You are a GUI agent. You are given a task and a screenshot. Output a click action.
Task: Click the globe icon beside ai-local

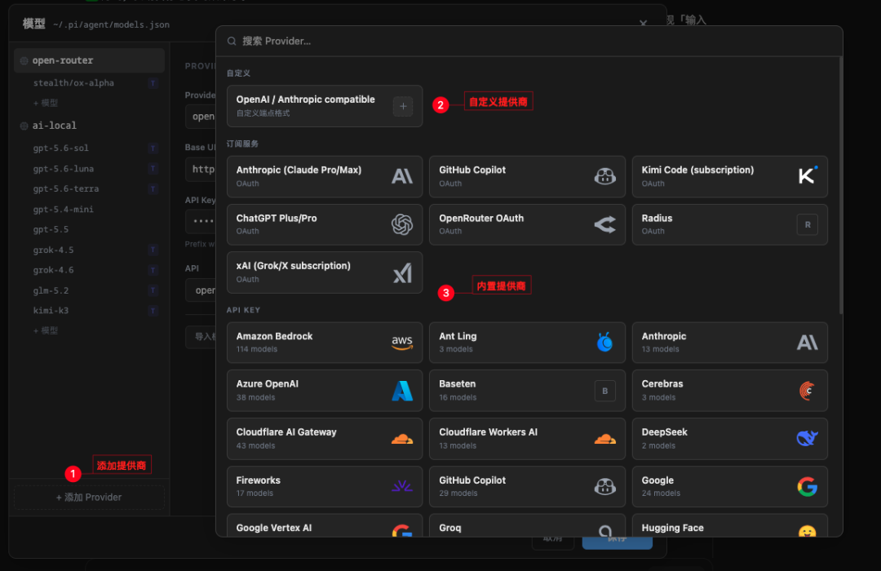point(24,126)
